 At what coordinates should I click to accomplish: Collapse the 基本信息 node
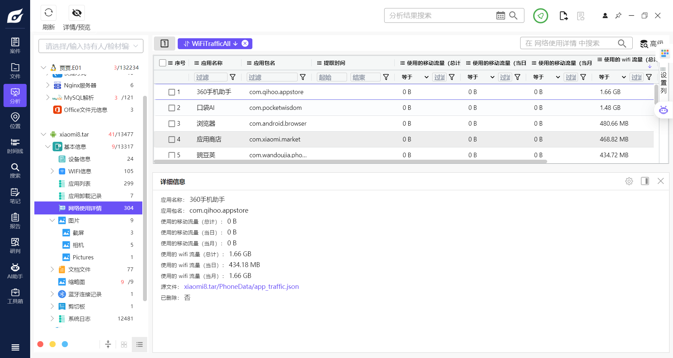pyautogui.click(x=48, y=146)
